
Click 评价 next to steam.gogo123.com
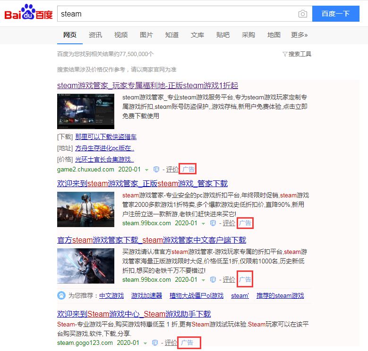171,343
